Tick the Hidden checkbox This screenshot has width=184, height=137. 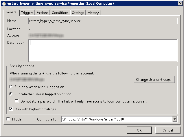[x=8, y=119]
